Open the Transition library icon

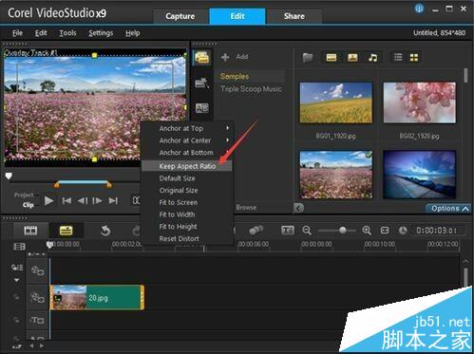pyautogui.click(x=201, y=83)
